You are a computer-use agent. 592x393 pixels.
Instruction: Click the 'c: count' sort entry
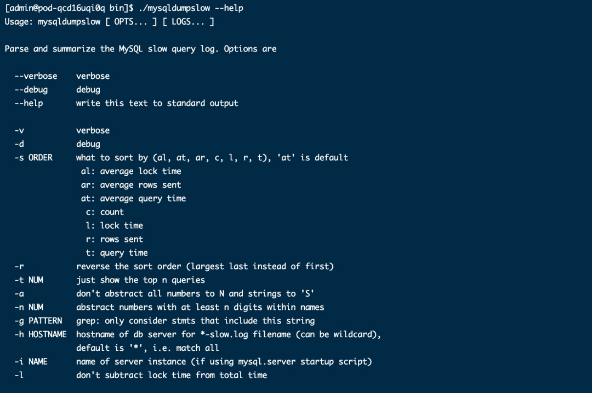(x=105, y=212)
